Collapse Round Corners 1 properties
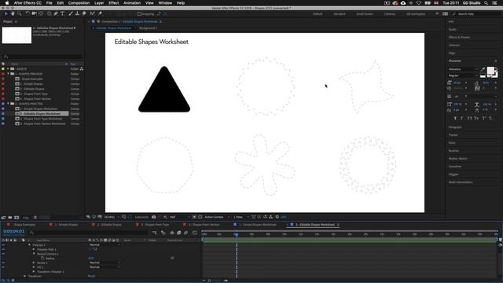The width and height of the screenshot is (503, 283). point(34,254)
